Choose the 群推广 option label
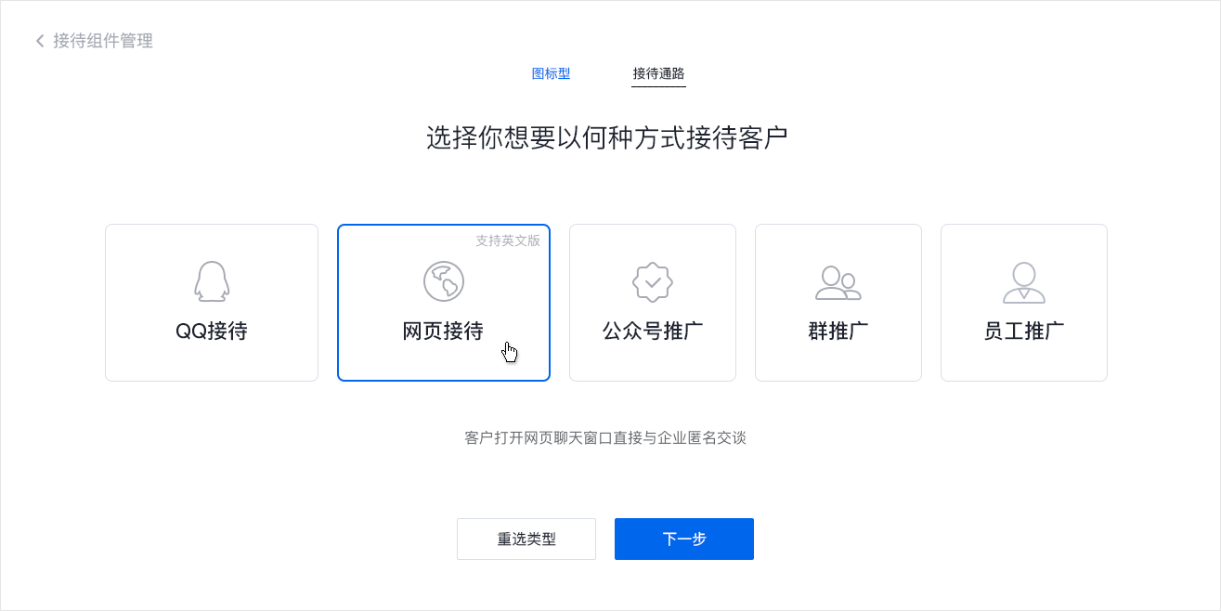 [838, 331]
